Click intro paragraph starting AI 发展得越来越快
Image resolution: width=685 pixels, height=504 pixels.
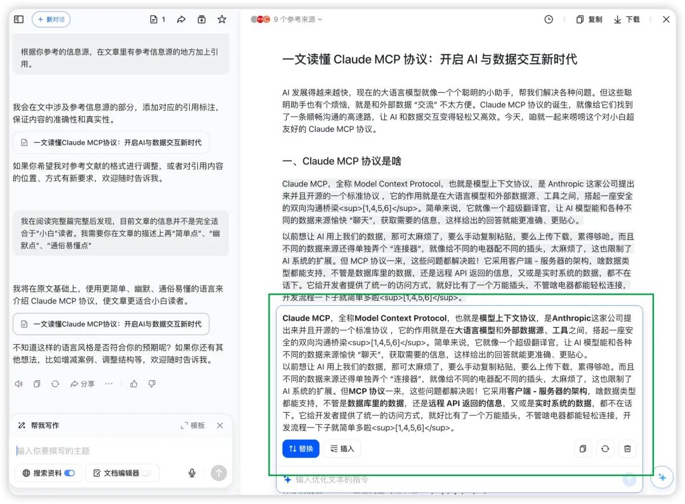tap(458, 110)
